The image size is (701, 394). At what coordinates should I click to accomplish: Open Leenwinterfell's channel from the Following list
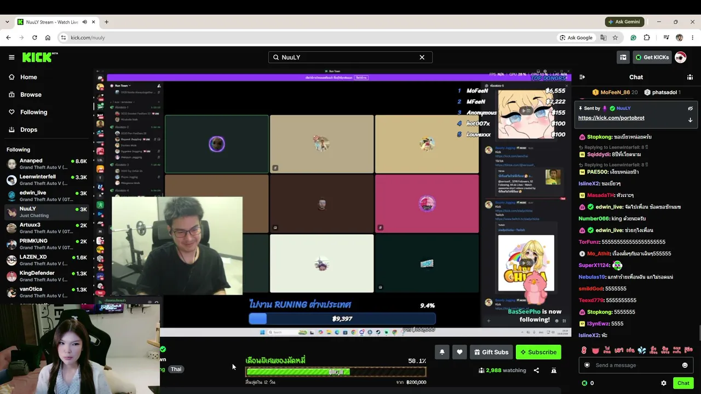click(47, 180)
